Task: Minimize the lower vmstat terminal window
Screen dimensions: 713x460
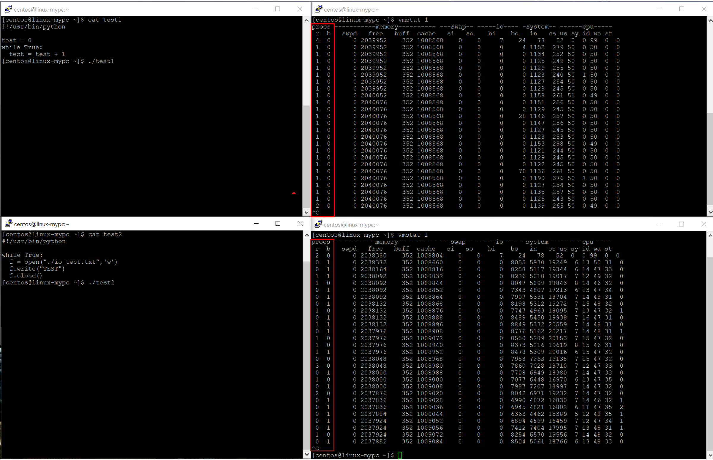Action: click(x=660, y=224)
